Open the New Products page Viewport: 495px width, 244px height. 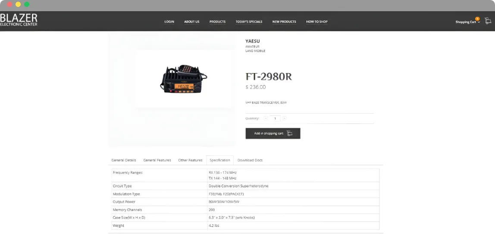coord(284,22)
